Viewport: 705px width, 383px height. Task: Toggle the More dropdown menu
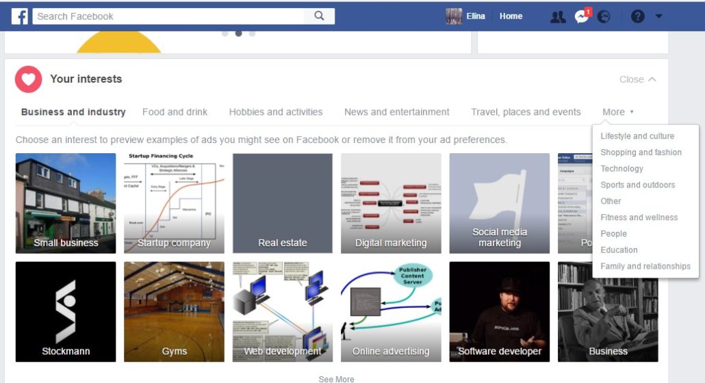tap(618, 111)
